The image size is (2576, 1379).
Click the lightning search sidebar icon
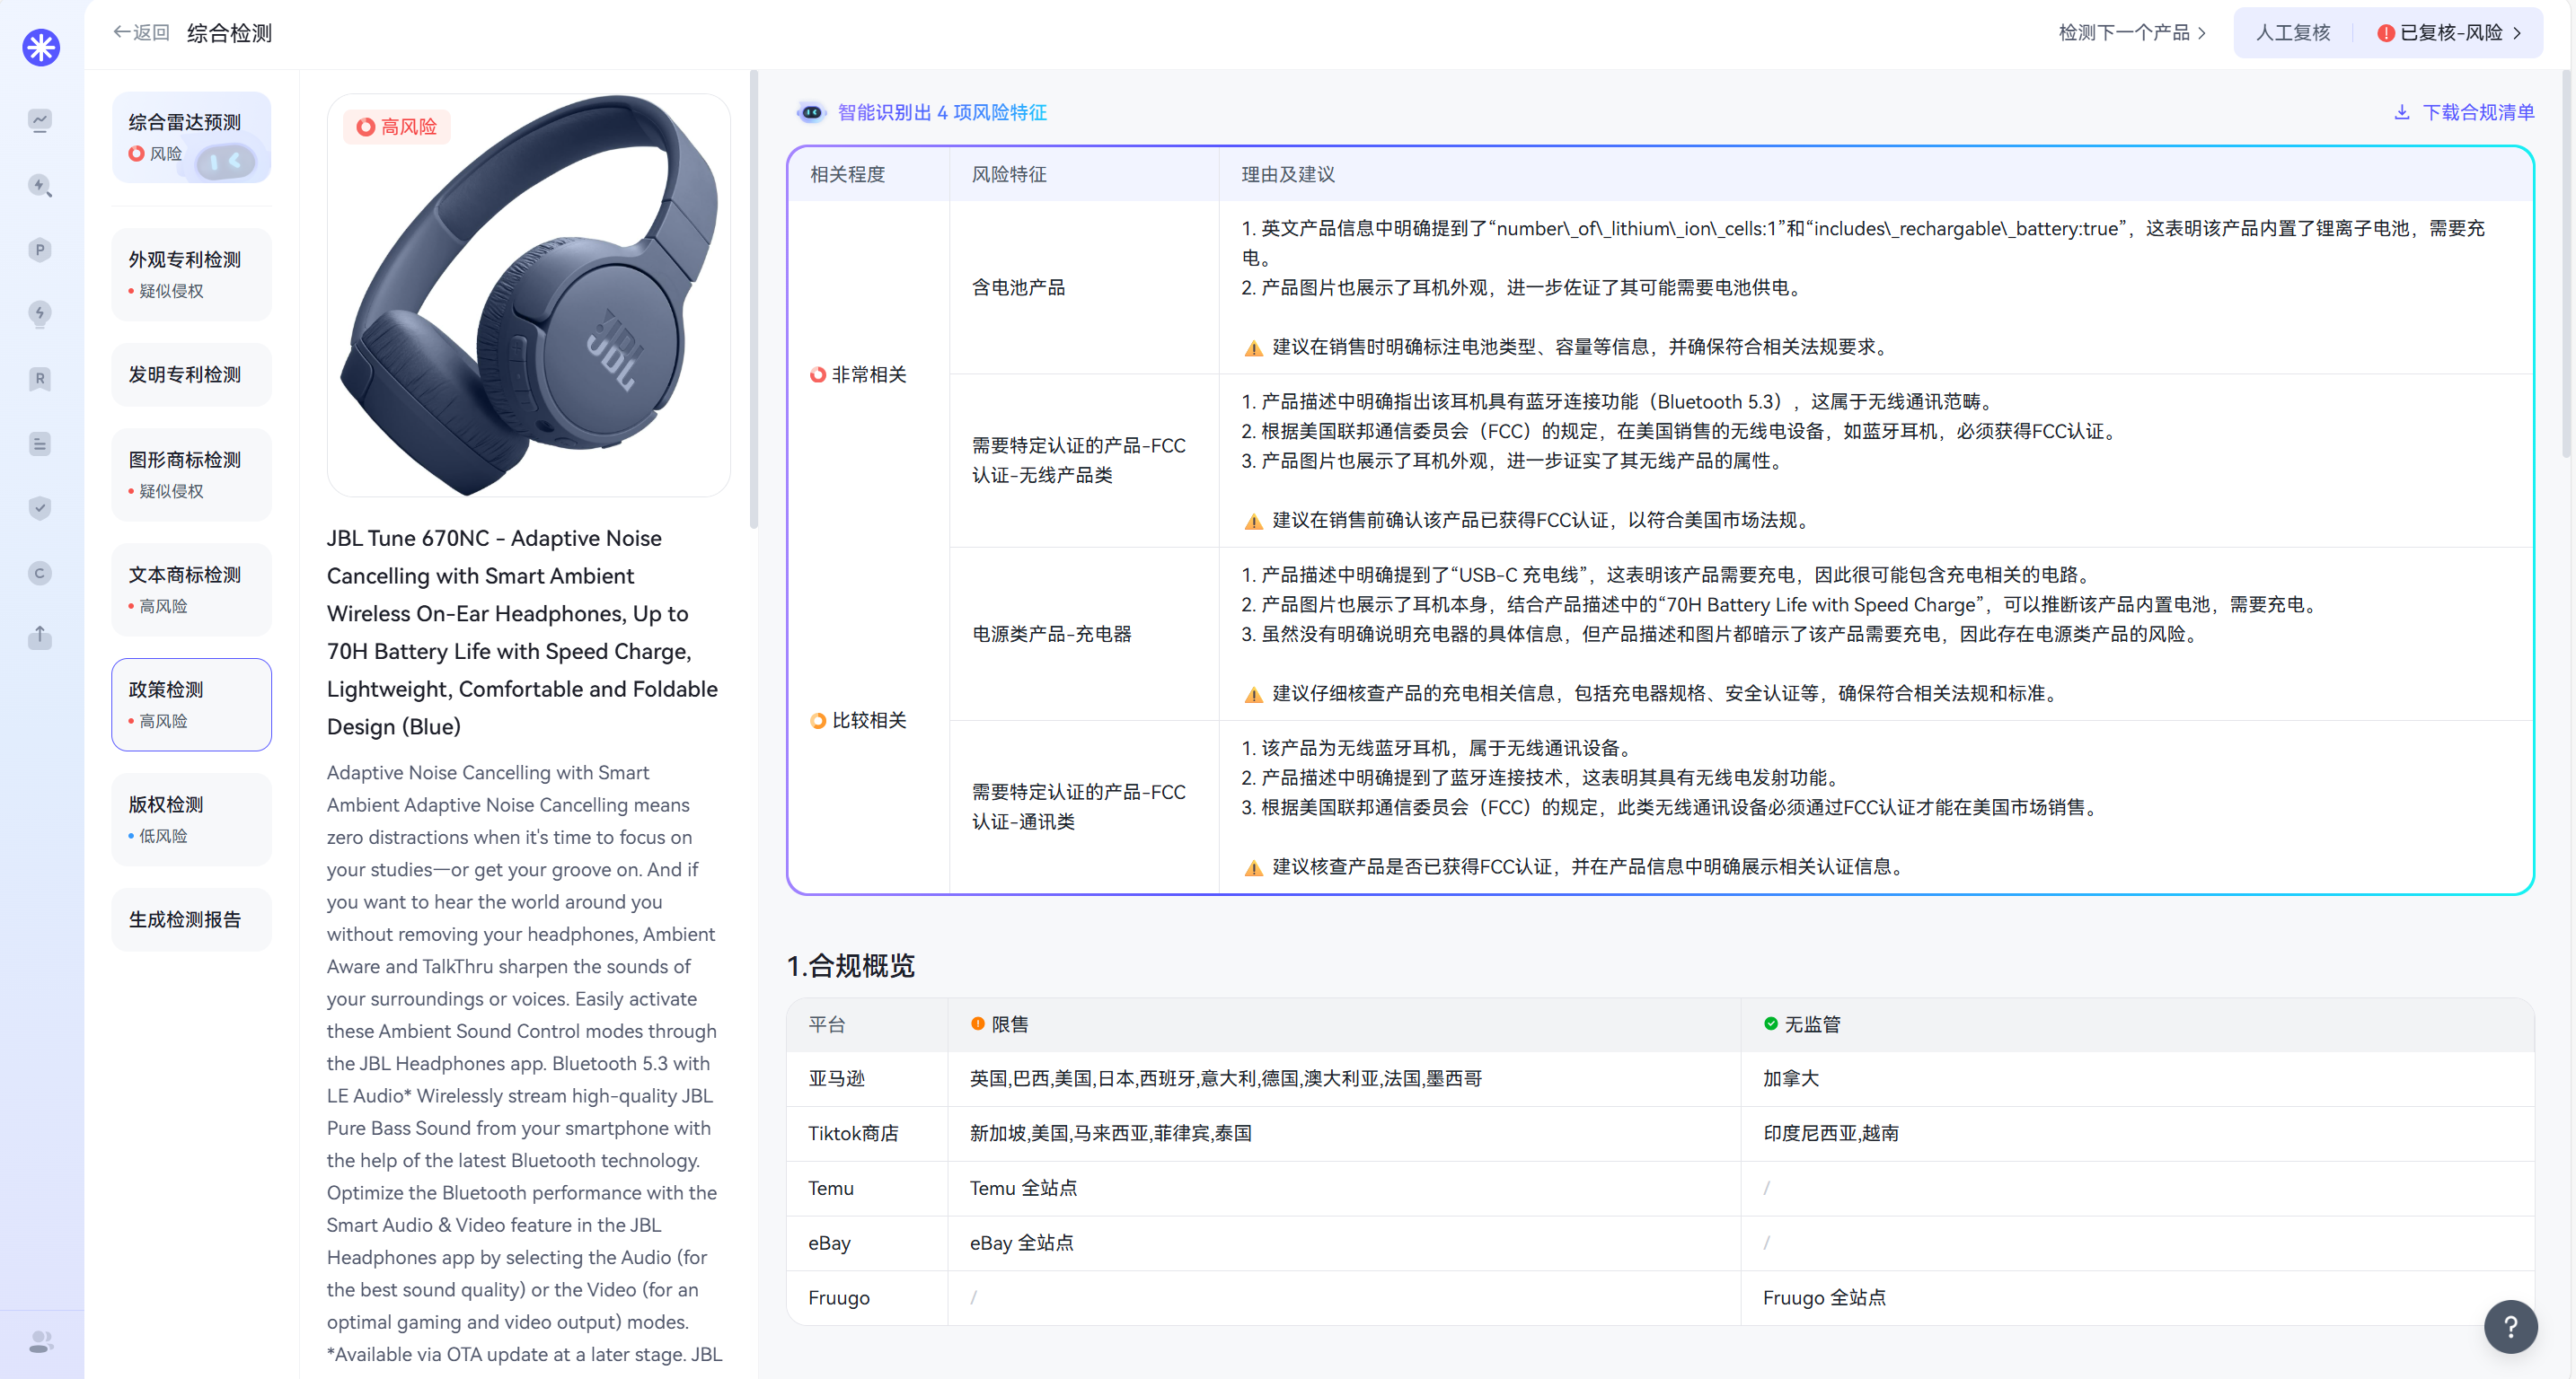(40, 186)
